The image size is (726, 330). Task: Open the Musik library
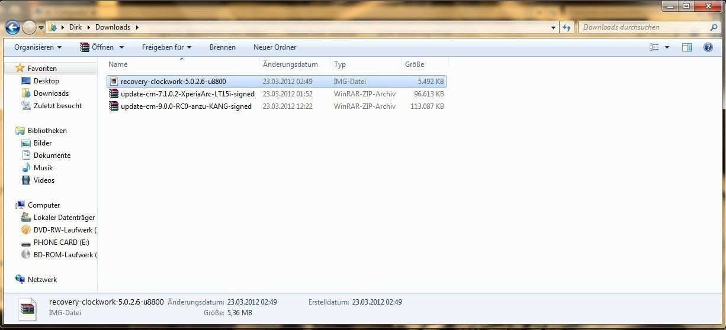click(x=43, y=168)
